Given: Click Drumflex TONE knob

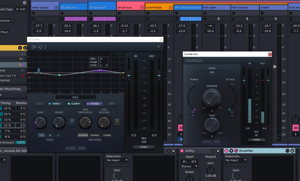Looking at the screenshot, I should coord(212,125).
